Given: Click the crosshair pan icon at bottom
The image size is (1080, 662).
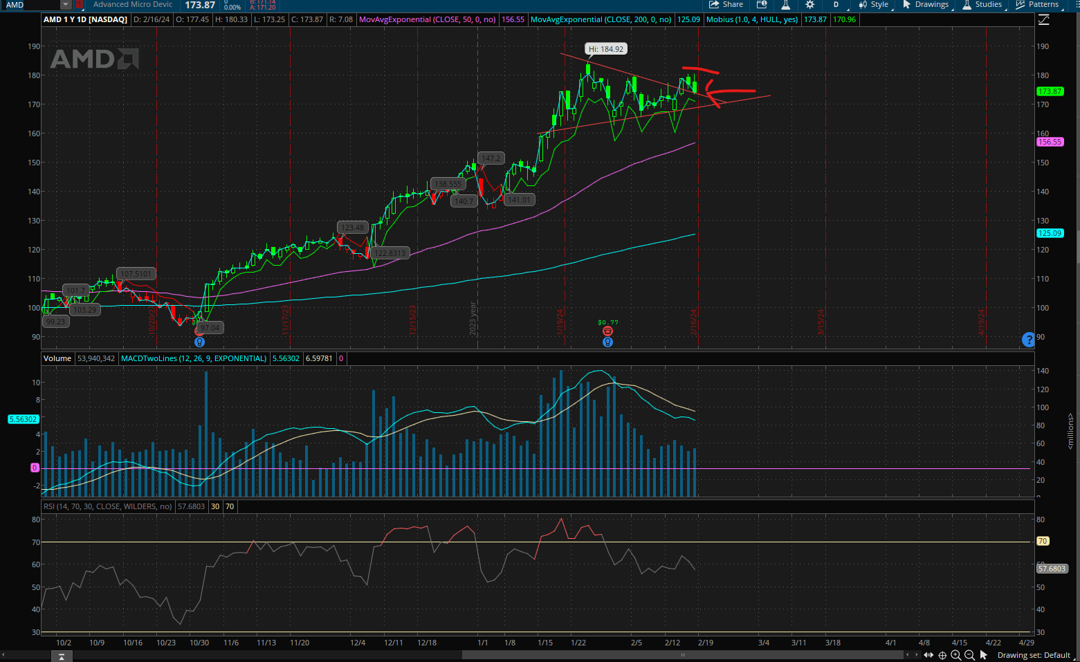Looking at the screenshot, I should [942, 655].
